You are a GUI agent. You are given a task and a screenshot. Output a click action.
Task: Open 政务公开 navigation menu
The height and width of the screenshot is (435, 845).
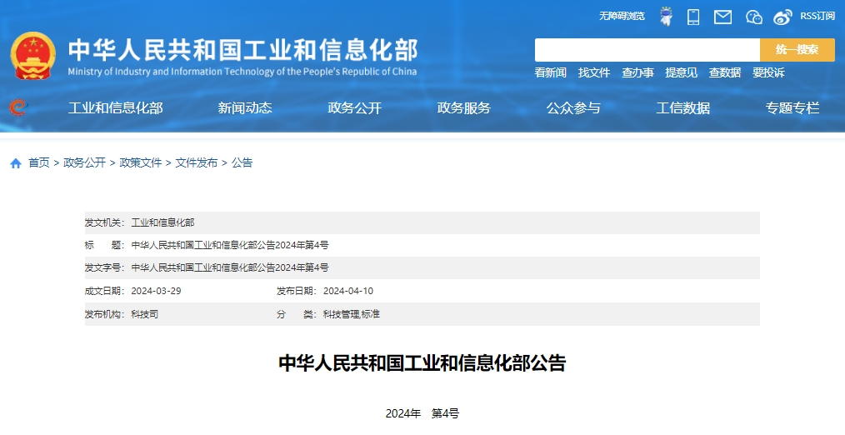[x=355, y=107]
